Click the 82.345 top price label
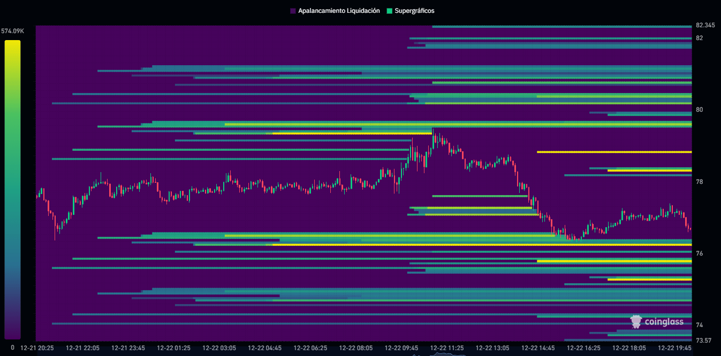The image size is (721, 356). tap(705, 25)
